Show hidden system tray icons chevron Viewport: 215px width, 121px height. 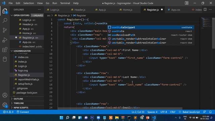pyautogui.click(x=176, y=118)
